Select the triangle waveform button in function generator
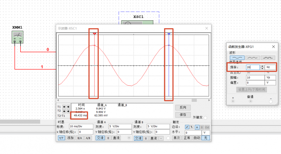The image size is (281, 154). (x=252, y=58)
